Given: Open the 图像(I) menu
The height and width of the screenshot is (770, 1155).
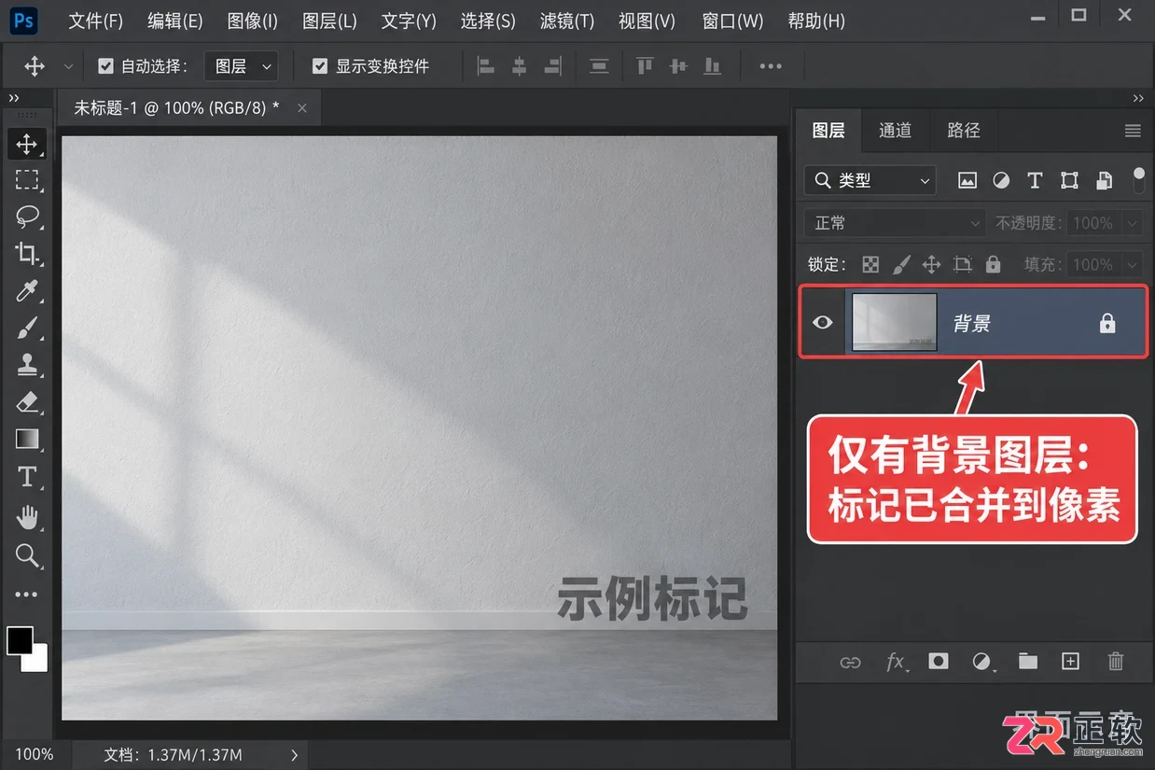Looking at the screenshot, I should tap(252, 21).
